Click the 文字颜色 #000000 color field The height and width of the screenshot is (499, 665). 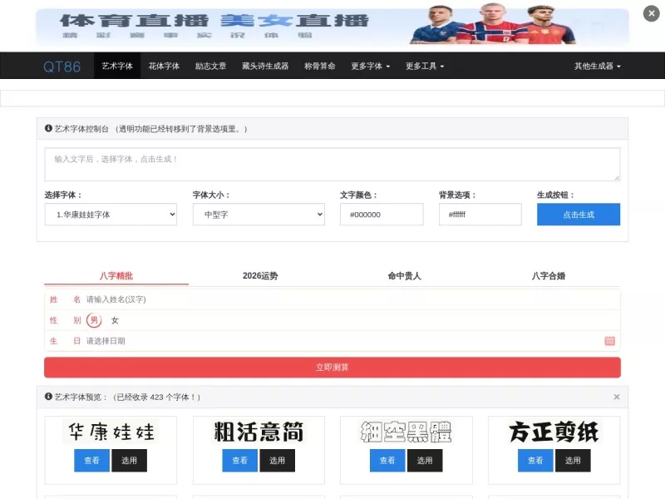click(382, 215)
